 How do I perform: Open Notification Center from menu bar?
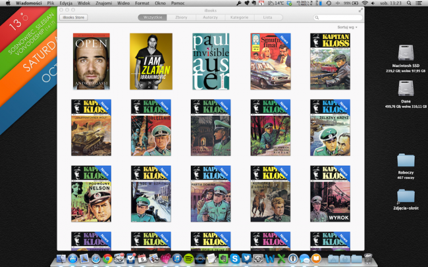point(419,3)
